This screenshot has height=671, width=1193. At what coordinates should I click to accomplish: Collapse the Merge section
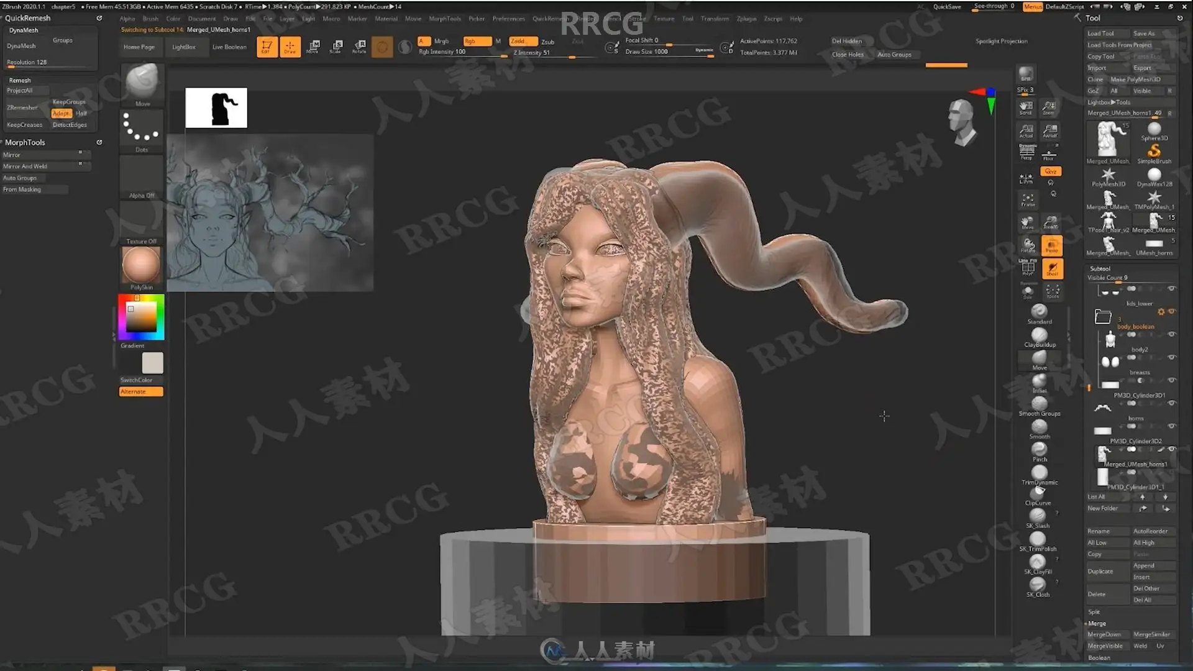click(x=1097, y=623)
